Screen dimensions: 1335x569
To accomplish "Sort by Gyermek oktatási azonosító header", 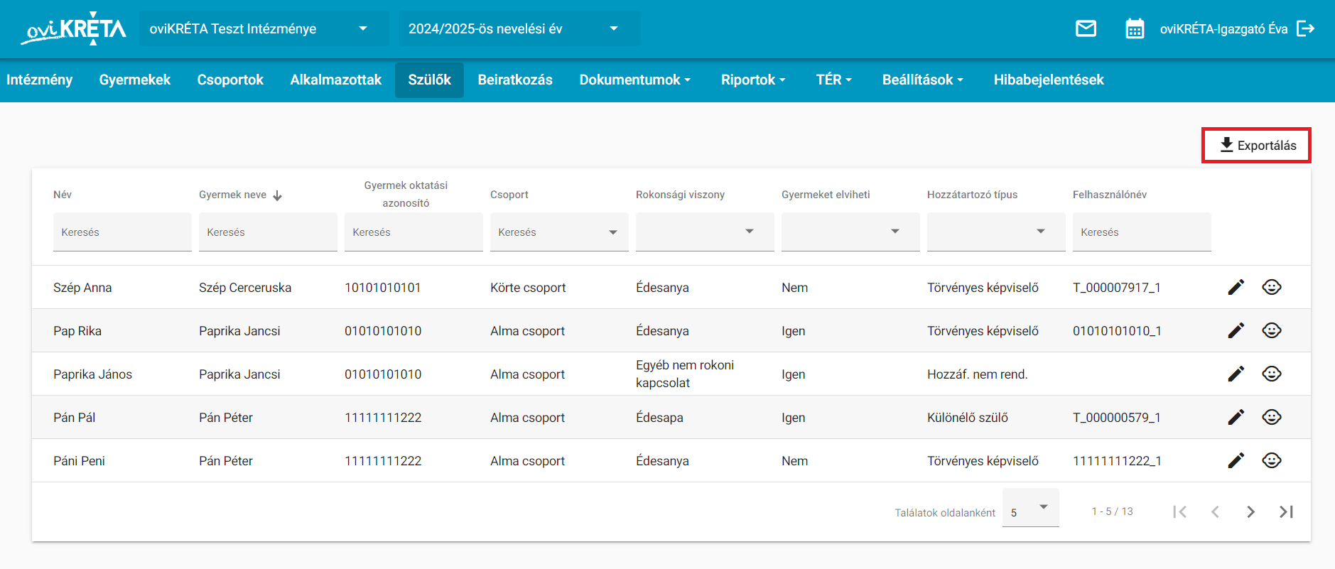I will tap(406, 194).
